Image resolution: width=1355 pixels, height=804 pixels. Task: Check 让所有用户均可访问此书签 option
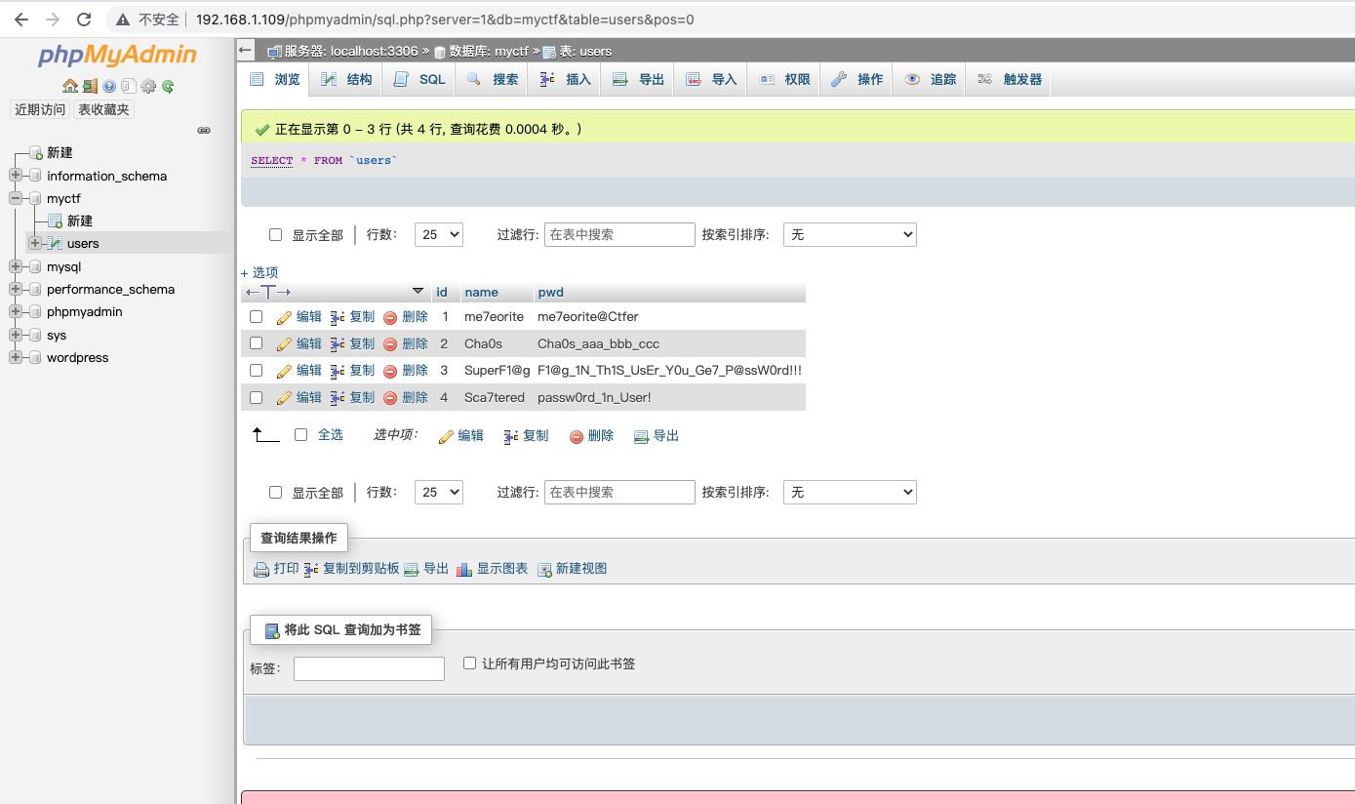pyautogui.click(x=469, y=663)
